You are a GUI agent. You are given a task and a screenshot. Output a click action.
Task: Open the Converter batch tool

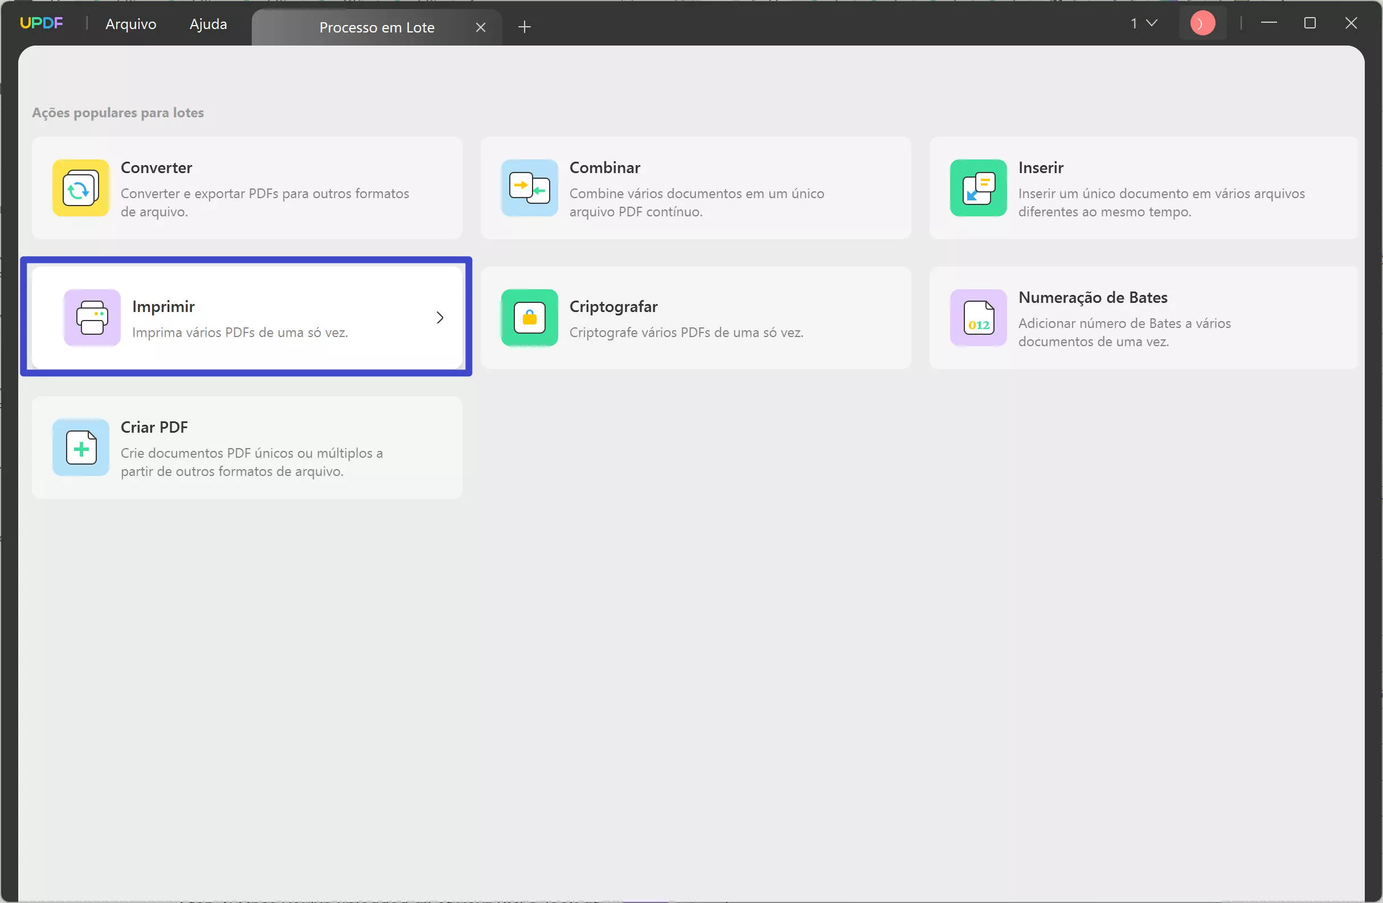coord(247,186)
